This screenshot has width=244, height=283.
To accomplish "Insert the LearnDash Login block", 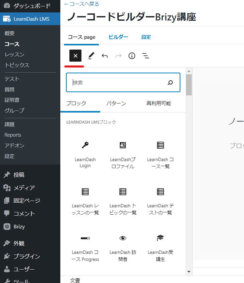I will tap(85, 155).
